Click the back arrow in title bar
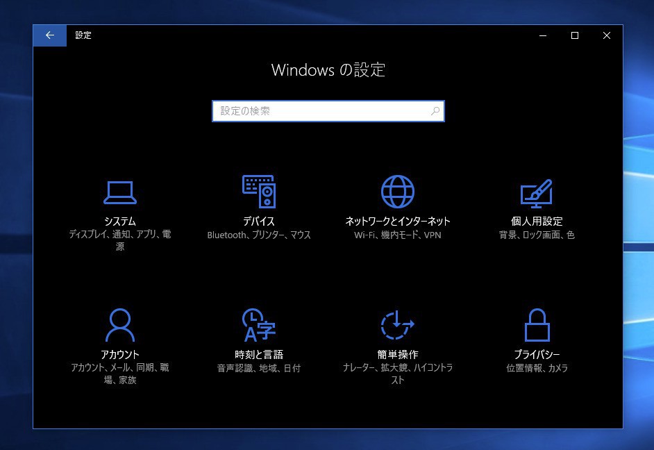Viewport: 654px width, 450px height. click(x=49, y=35)
